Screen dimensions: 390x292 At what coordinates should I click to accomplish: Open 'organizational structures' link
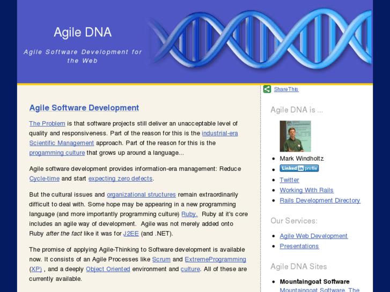[141, 194]
